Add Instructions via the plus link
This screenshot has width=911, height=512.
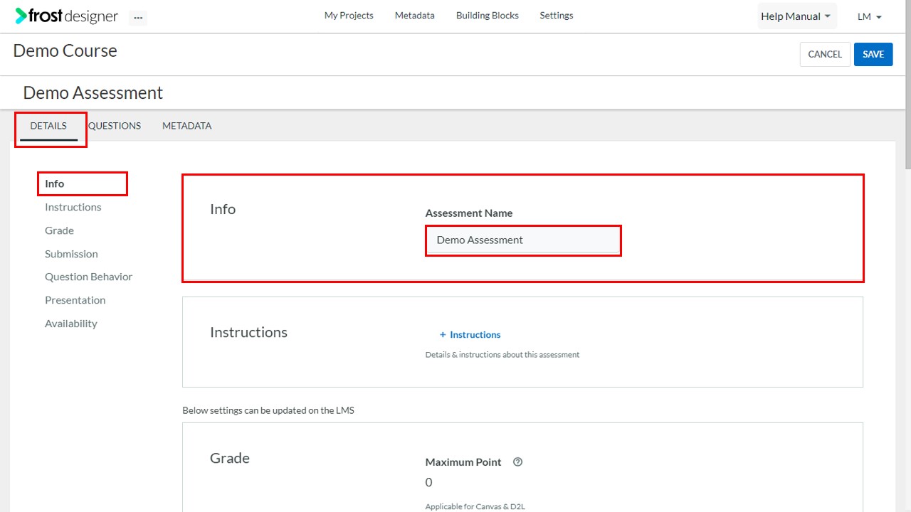[470, 334]
